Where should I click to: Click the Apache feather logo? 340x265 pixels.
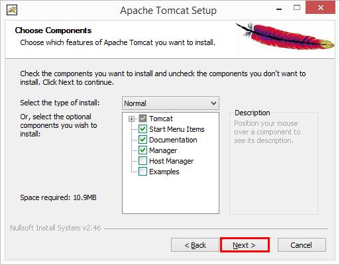point(285,36)
